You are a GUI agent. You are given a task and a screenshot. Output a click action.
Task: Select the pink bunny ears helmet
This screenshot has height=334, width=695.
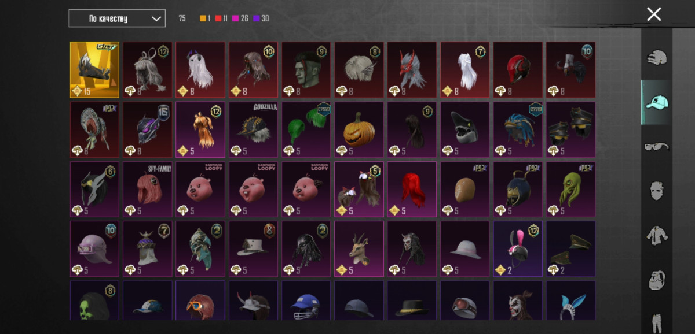coord(518,248)
